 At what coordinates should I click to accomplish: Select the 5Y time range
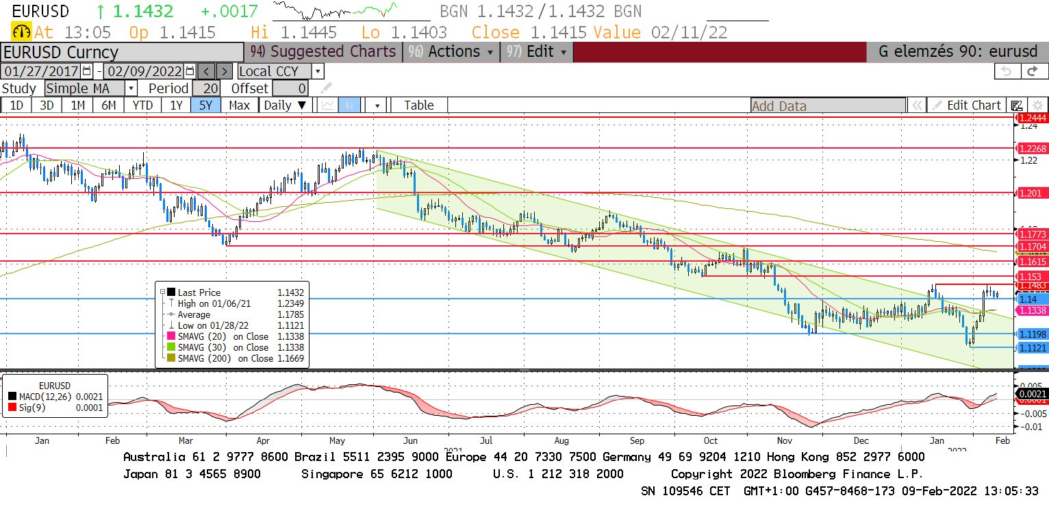point(206,105)
